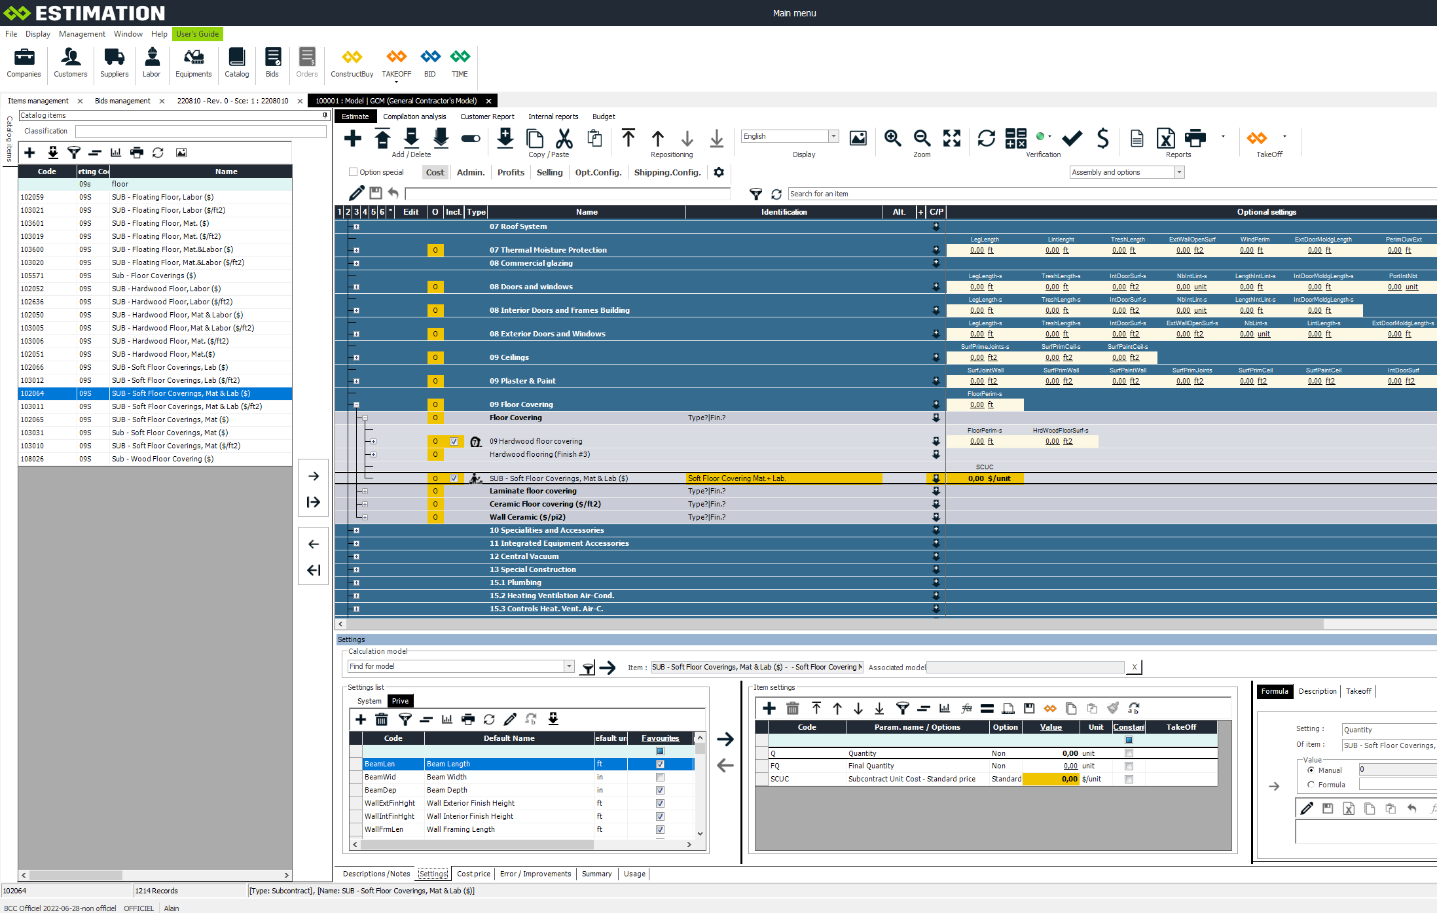Toggle BeamWid favourites checkbox
1437x913 pixels.
point(660,777)
